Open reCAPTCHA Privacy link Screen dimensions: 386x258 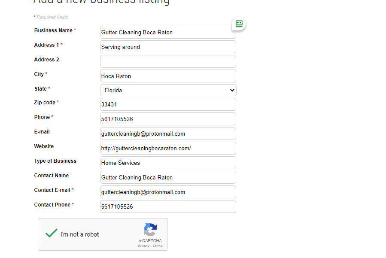(143, 246)
